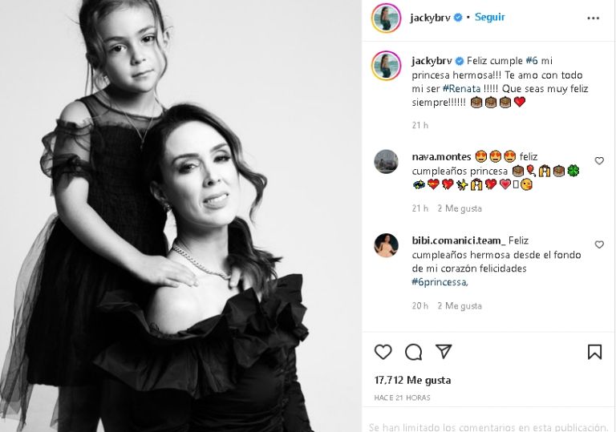Click the nava.montes username
616x432 pixels.
441,157
